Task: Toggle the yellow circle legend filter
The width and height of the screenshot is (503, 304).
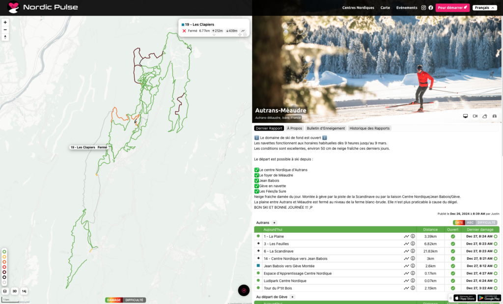Action: [4, 257]
